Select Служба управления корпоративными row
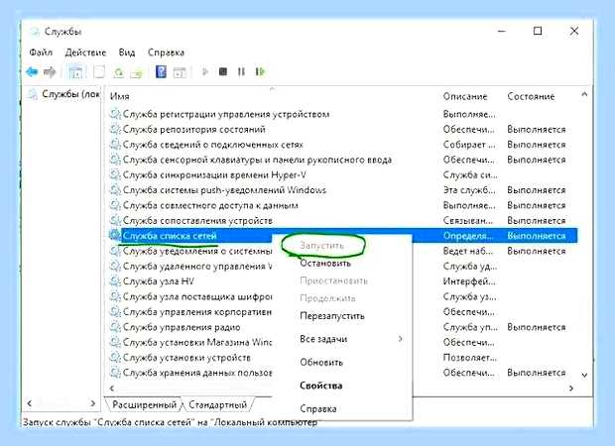 point(196,312)
